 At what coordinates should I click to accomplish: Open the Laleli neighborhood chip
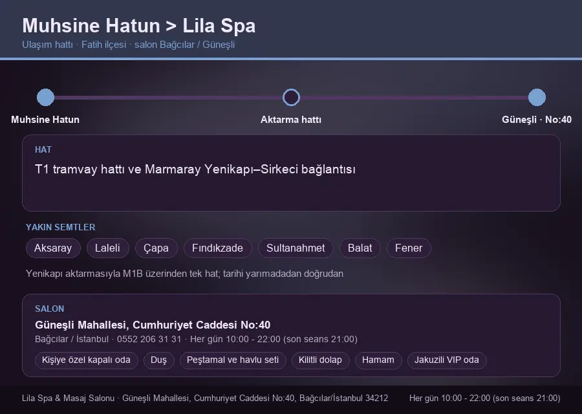click(107, 248)
